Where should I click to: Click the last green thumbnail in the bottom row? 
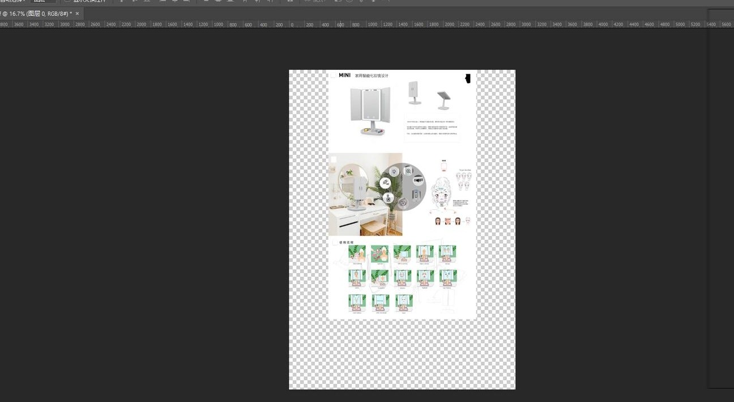tap(404, 303)
